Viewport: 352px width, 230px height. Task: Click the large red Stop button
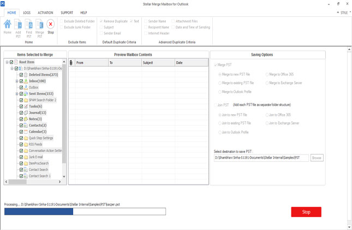306,212
